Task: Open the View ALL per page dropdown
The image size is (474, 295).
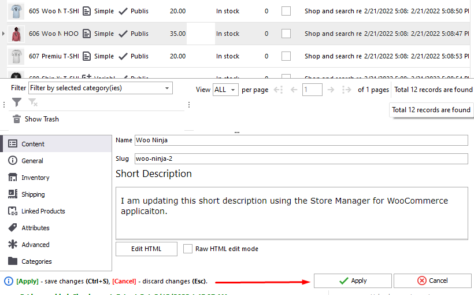Action: tap(225, 90)
